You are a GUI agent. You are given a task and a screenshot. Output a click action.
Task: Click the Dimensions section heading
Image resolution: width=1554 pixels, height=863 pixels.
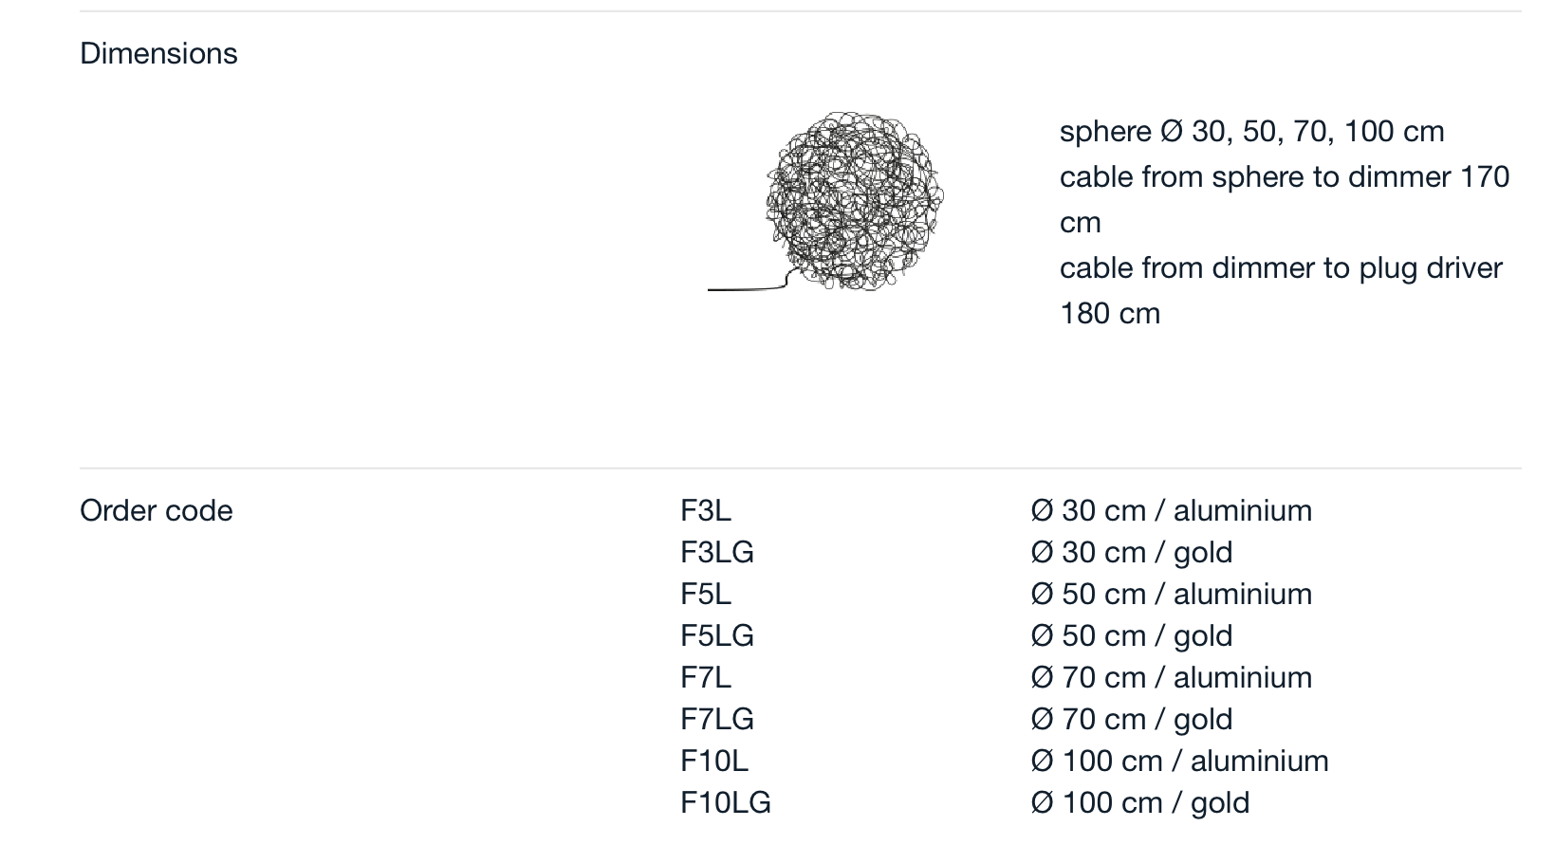coord(158,54)
